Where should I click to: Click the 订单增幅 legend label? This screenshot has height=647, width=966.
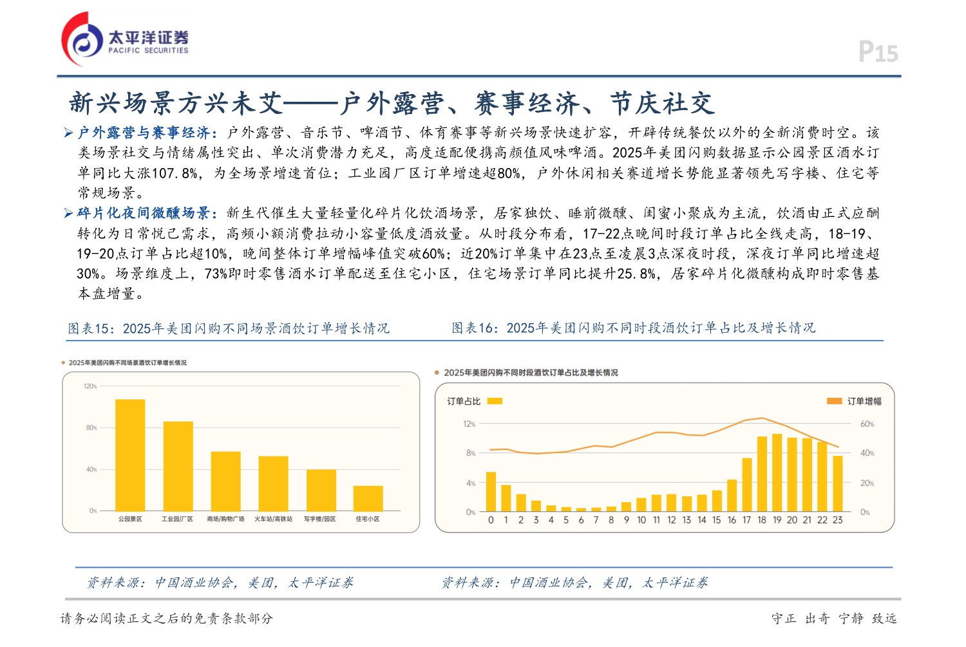point(864,401)
